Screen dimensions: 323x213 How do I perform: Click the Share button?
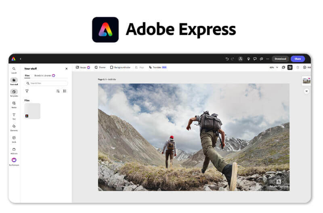tap(298, 59)
